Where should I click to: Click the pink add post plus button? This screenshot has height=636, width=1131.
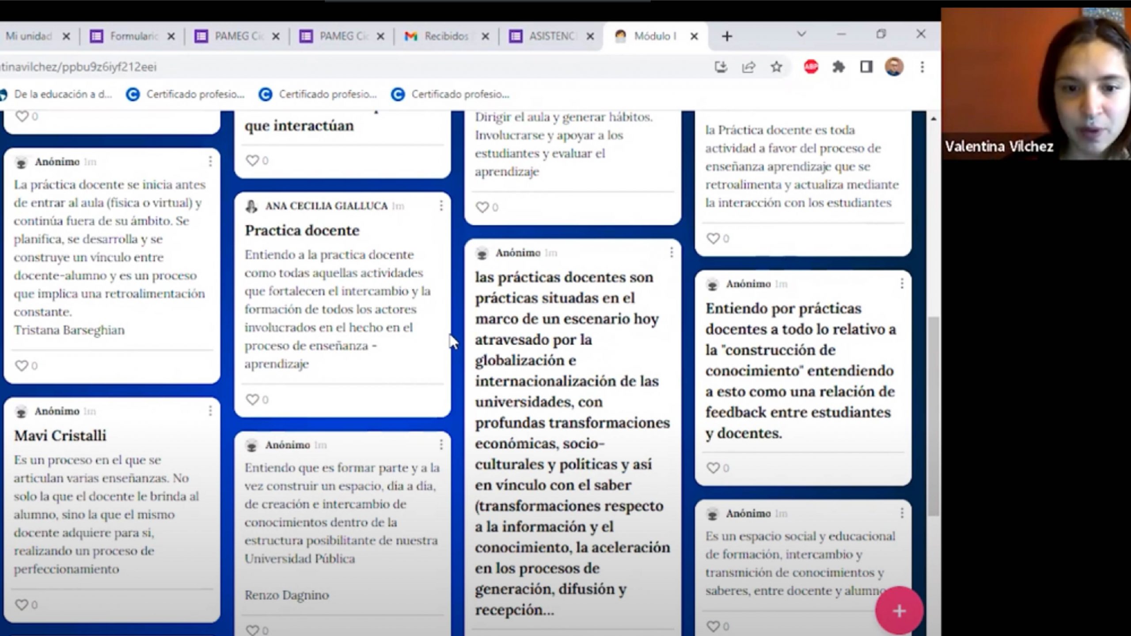click(899, 611)
